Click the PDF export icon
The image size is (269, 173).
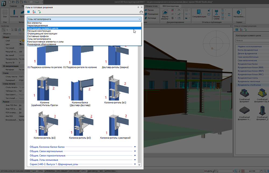click(x=223, y=14)
